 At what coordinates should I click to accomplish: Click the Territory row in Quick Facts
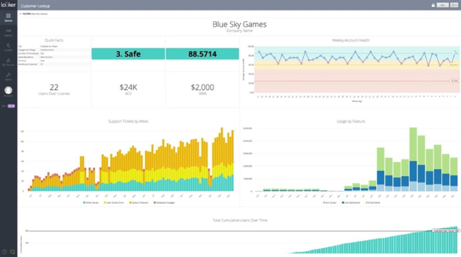pos(54,61)
